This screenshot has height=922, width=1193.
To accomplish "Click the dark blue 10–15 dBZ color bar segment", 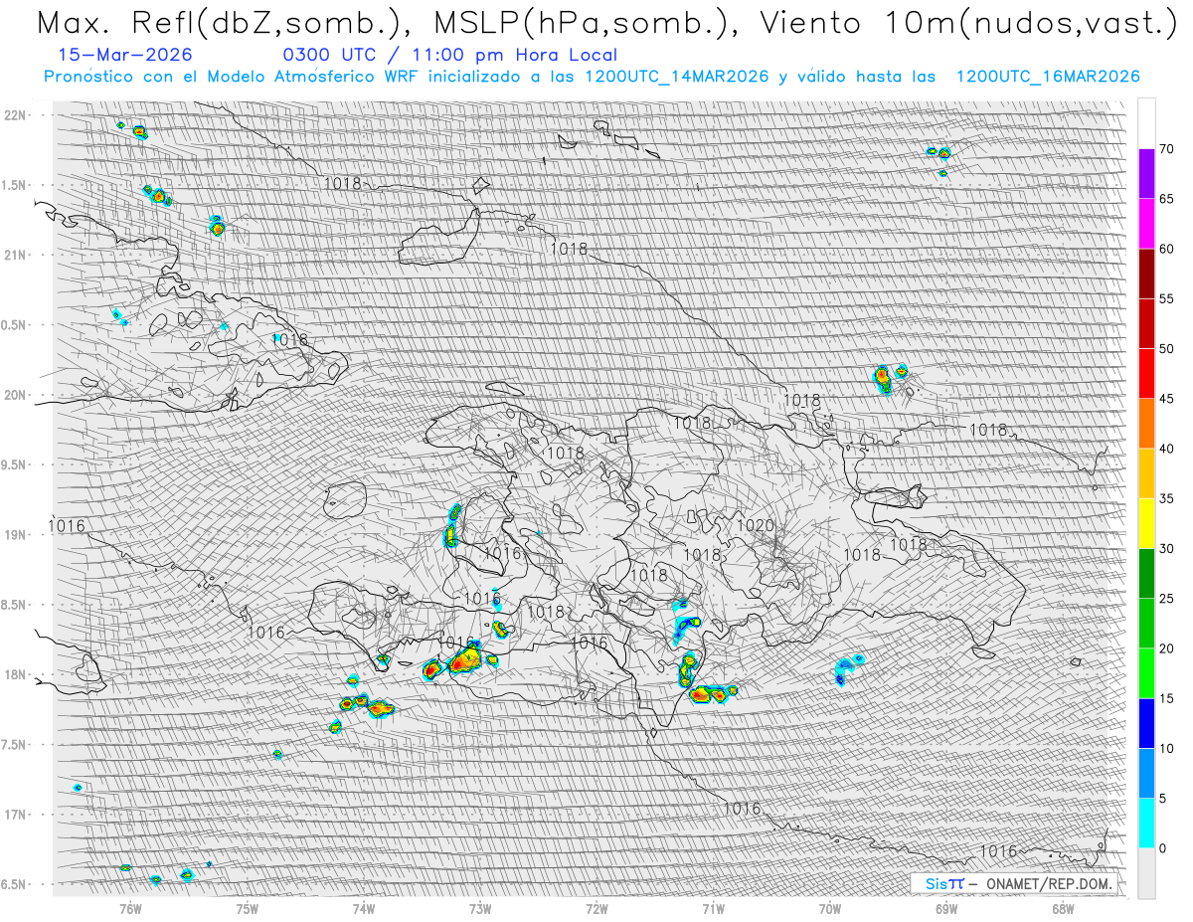I will (x=1146, y=723).
